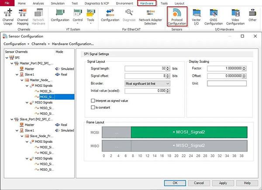This screenshot has height=190, width=262.
Task: Switch to Diagnostics & XCP tab
Action: click(x=97, y=3)
